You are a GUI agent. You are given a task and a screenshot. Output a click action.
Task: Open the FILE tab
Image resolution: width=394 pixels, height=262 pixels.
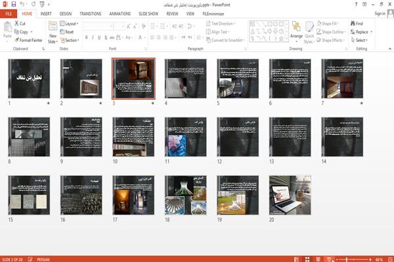coord(9,14)
